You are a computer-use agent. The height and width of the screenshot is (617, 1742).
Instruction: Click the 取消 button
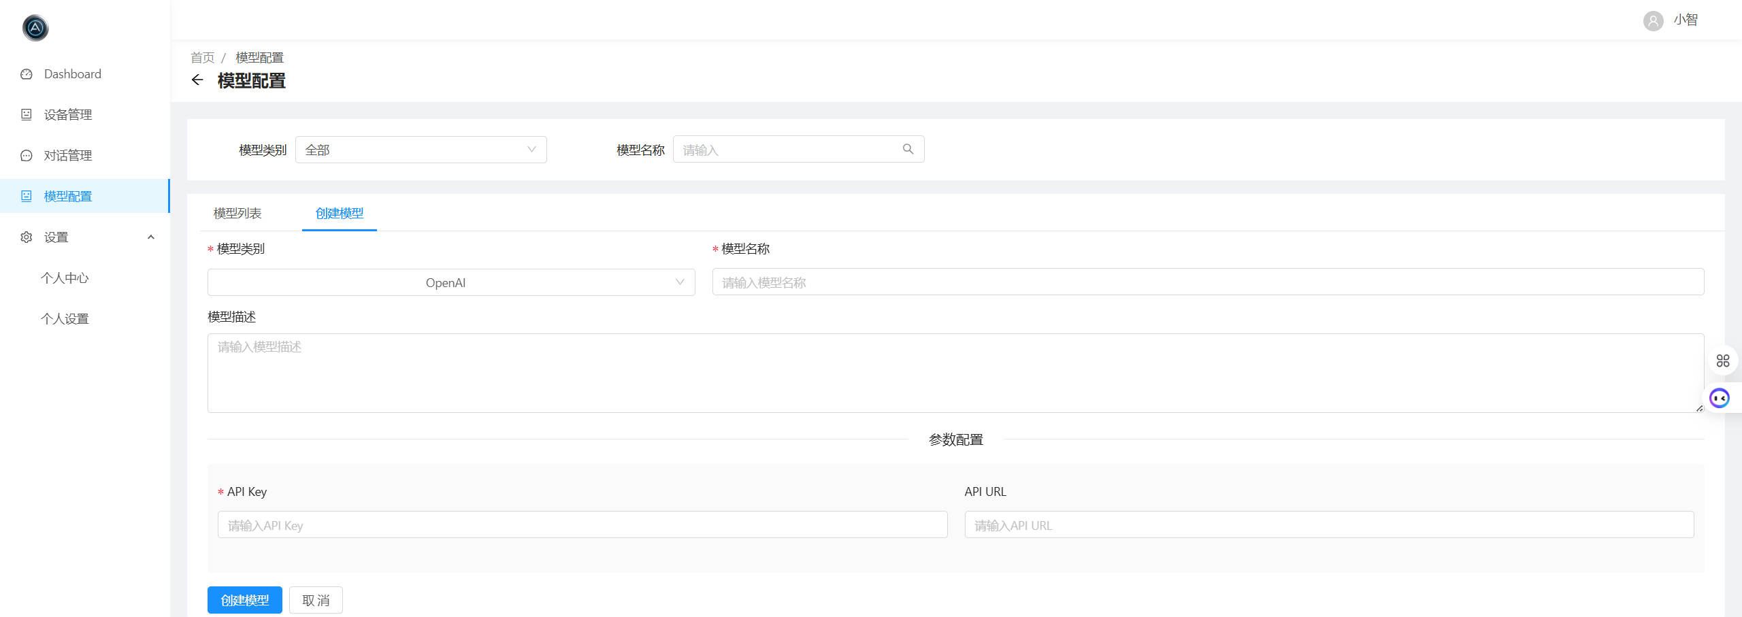point(316,600)
